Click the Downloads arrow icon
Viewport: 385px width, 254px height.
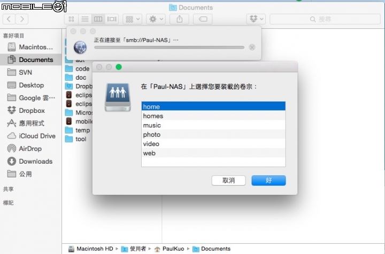12,161
